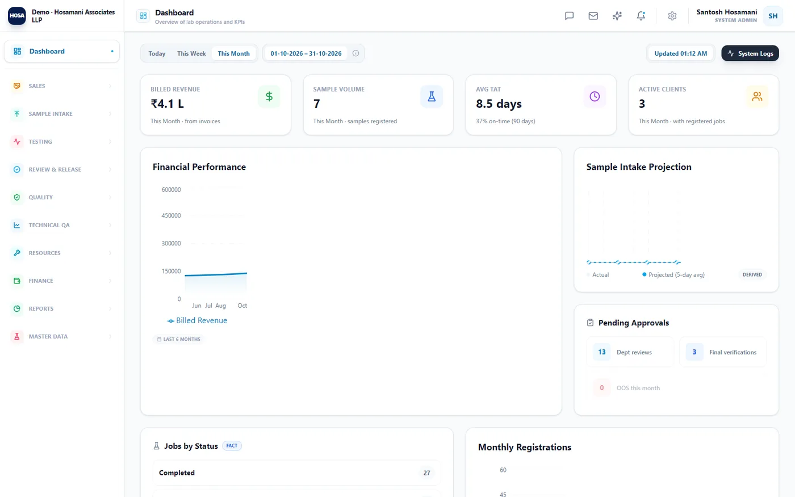795x497 pixels.
Task: Open the 3 Final verifications tile
Action: click(x=722, y=352)
